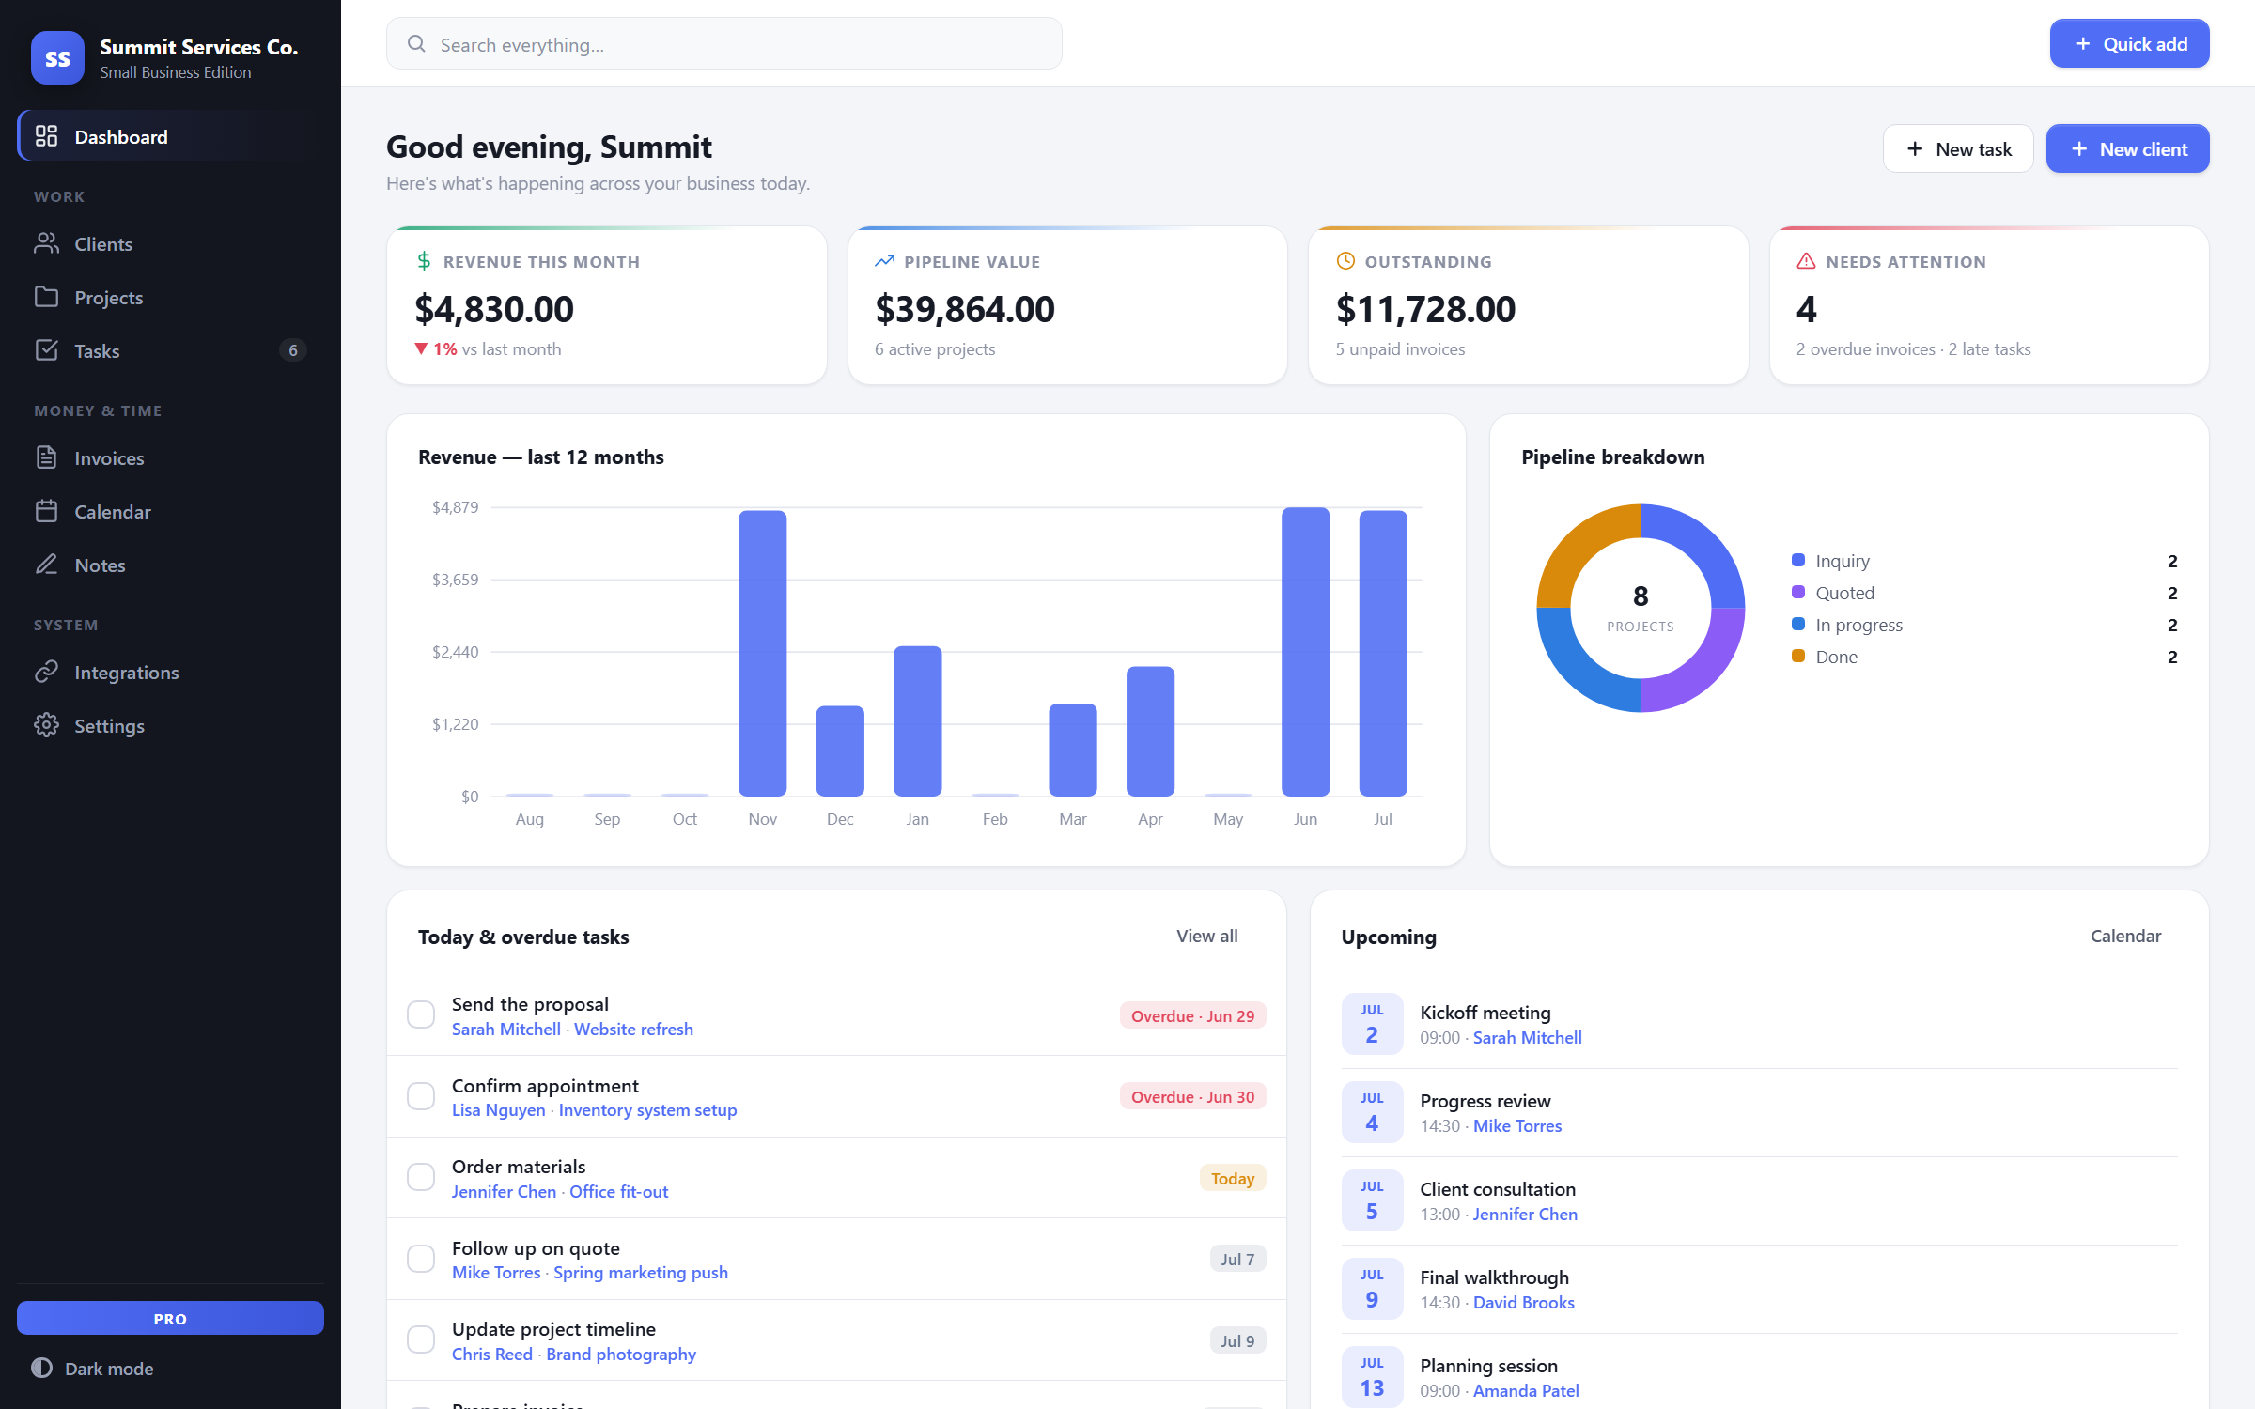Click Calendar link in Upcoming panel
The image size is (2255, 1409).
point(2125,936)
